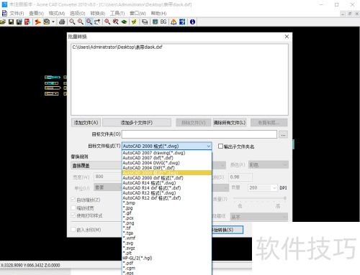Check the 输出子文件夹名 checkbox

(x=220, y=146)
